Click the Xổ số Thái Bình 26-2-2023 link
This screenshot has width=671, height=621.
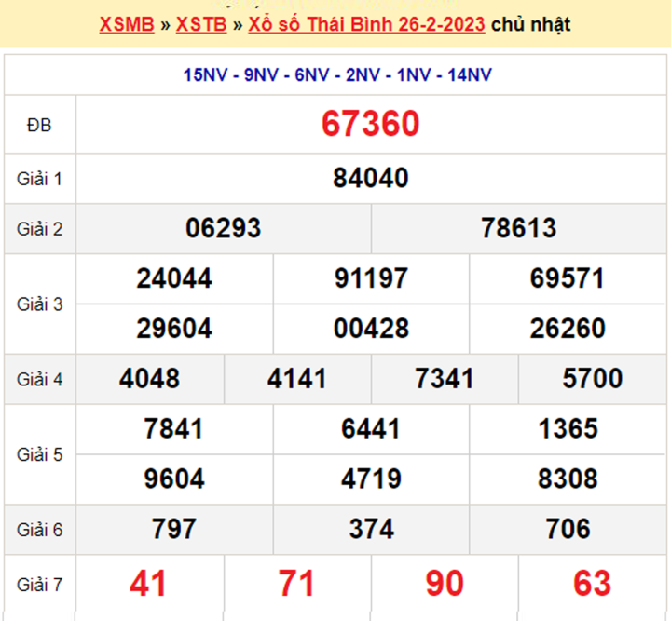coord(365,24)
